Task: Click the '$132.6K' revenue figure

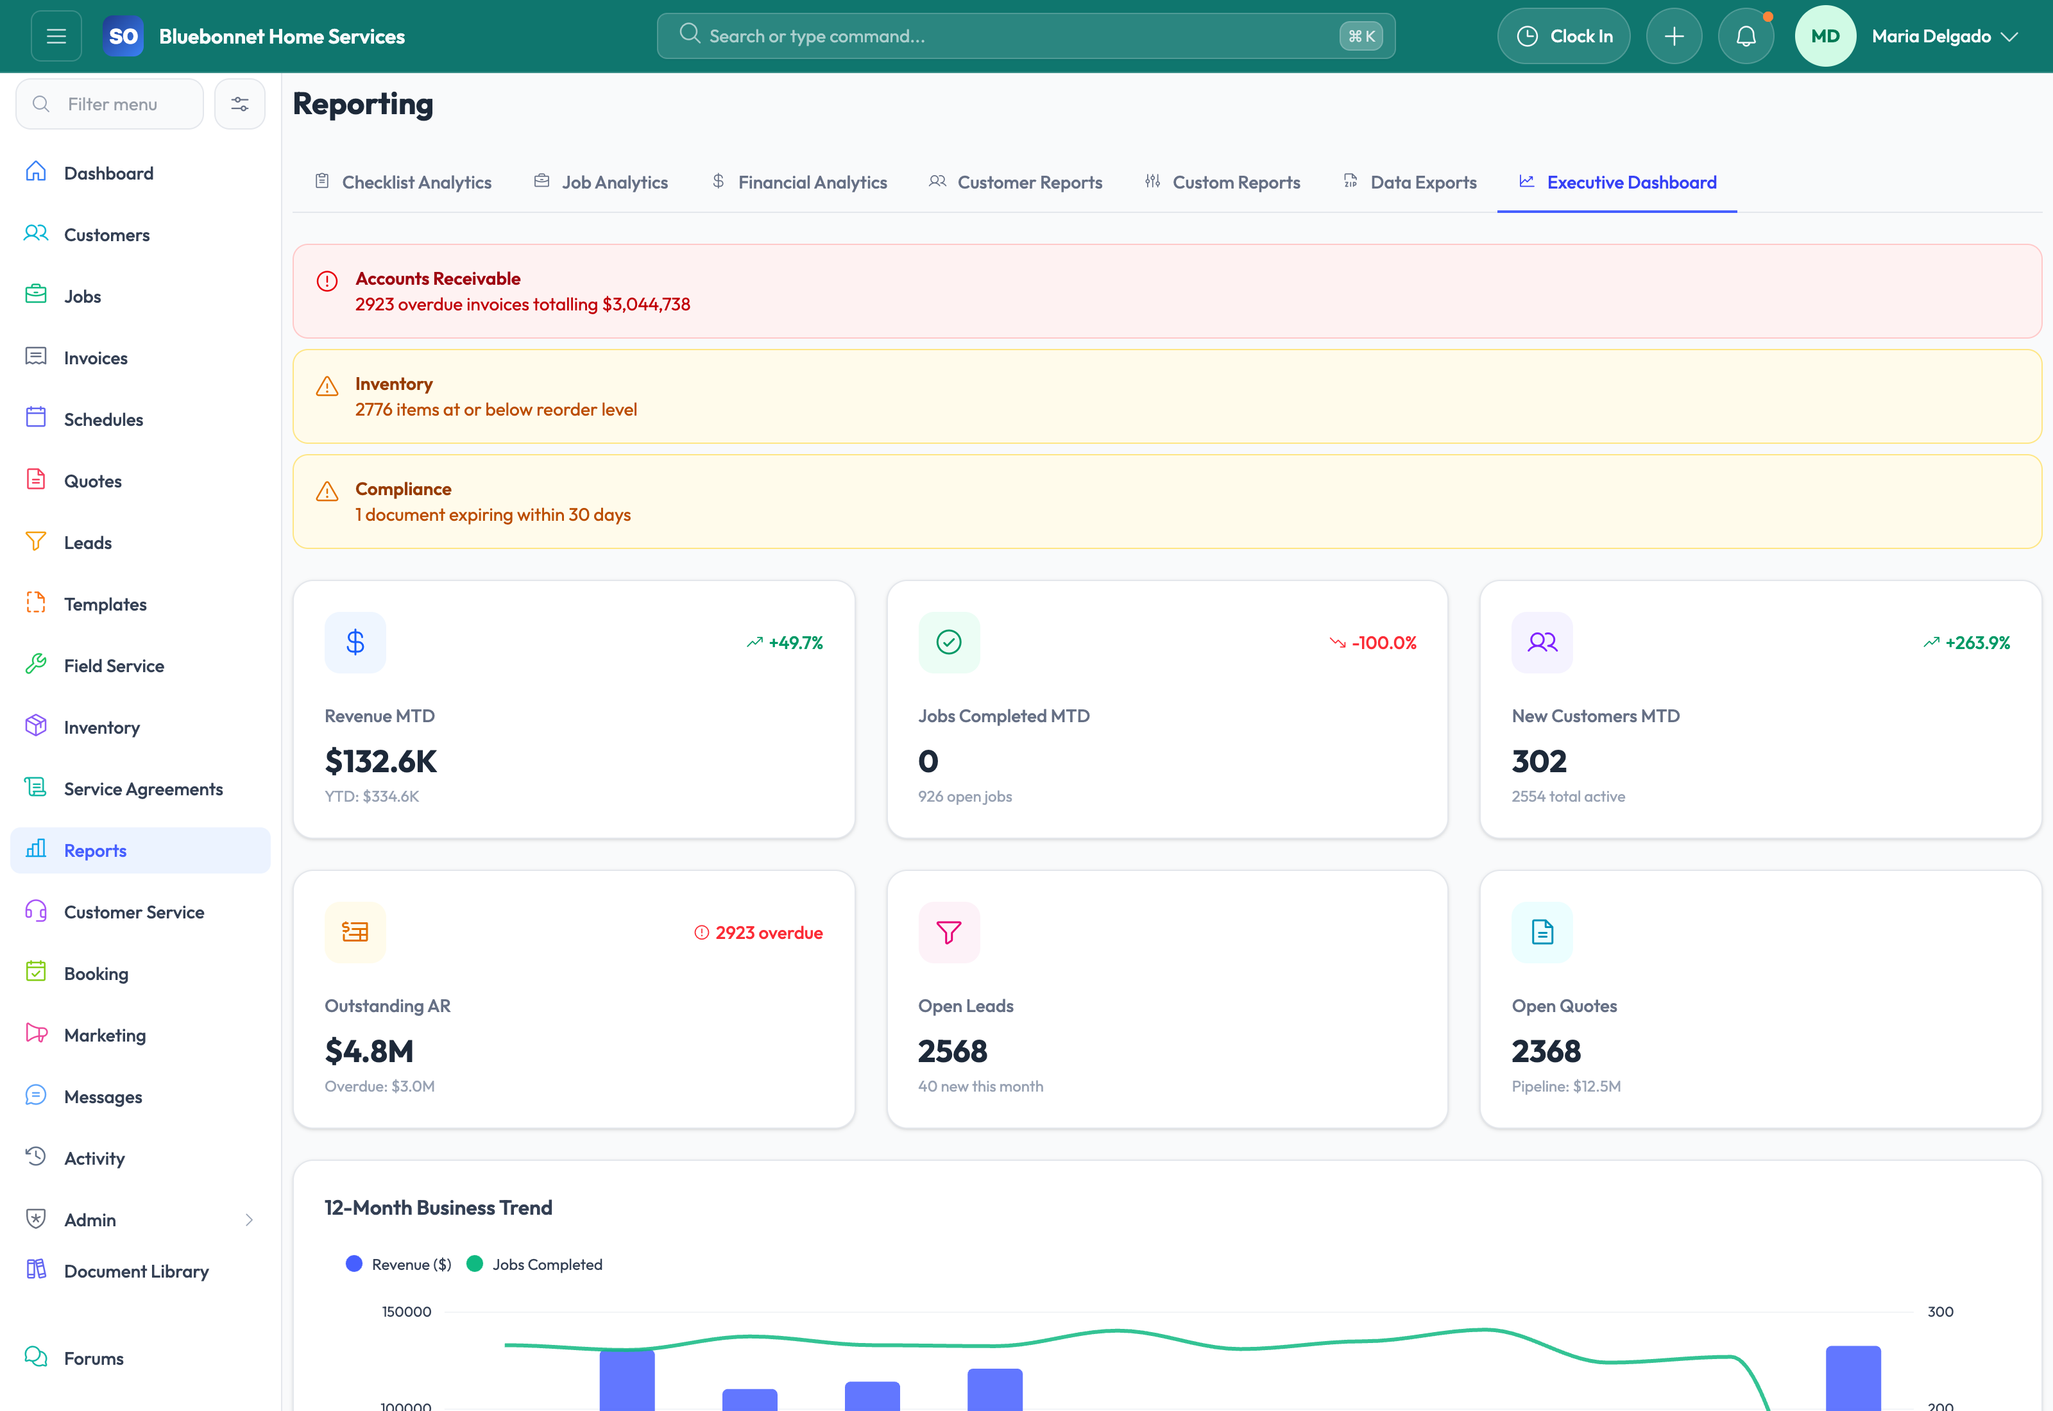Action: [381, 761]
